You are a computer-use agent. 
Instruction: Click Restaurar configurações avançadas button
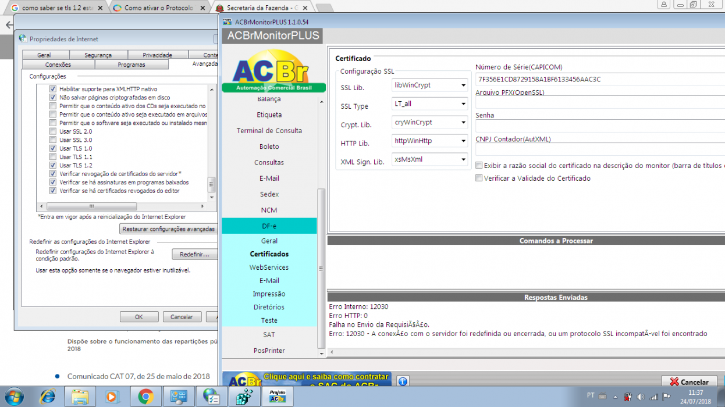[x=169, y=229]
